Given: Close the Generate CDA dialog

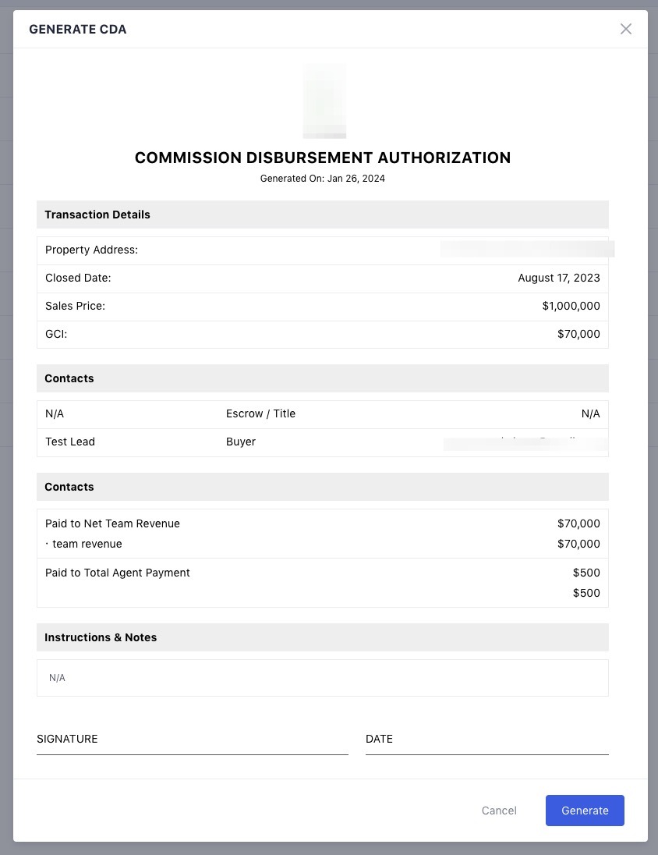Looking at the screenshot, I should (625, 29).
